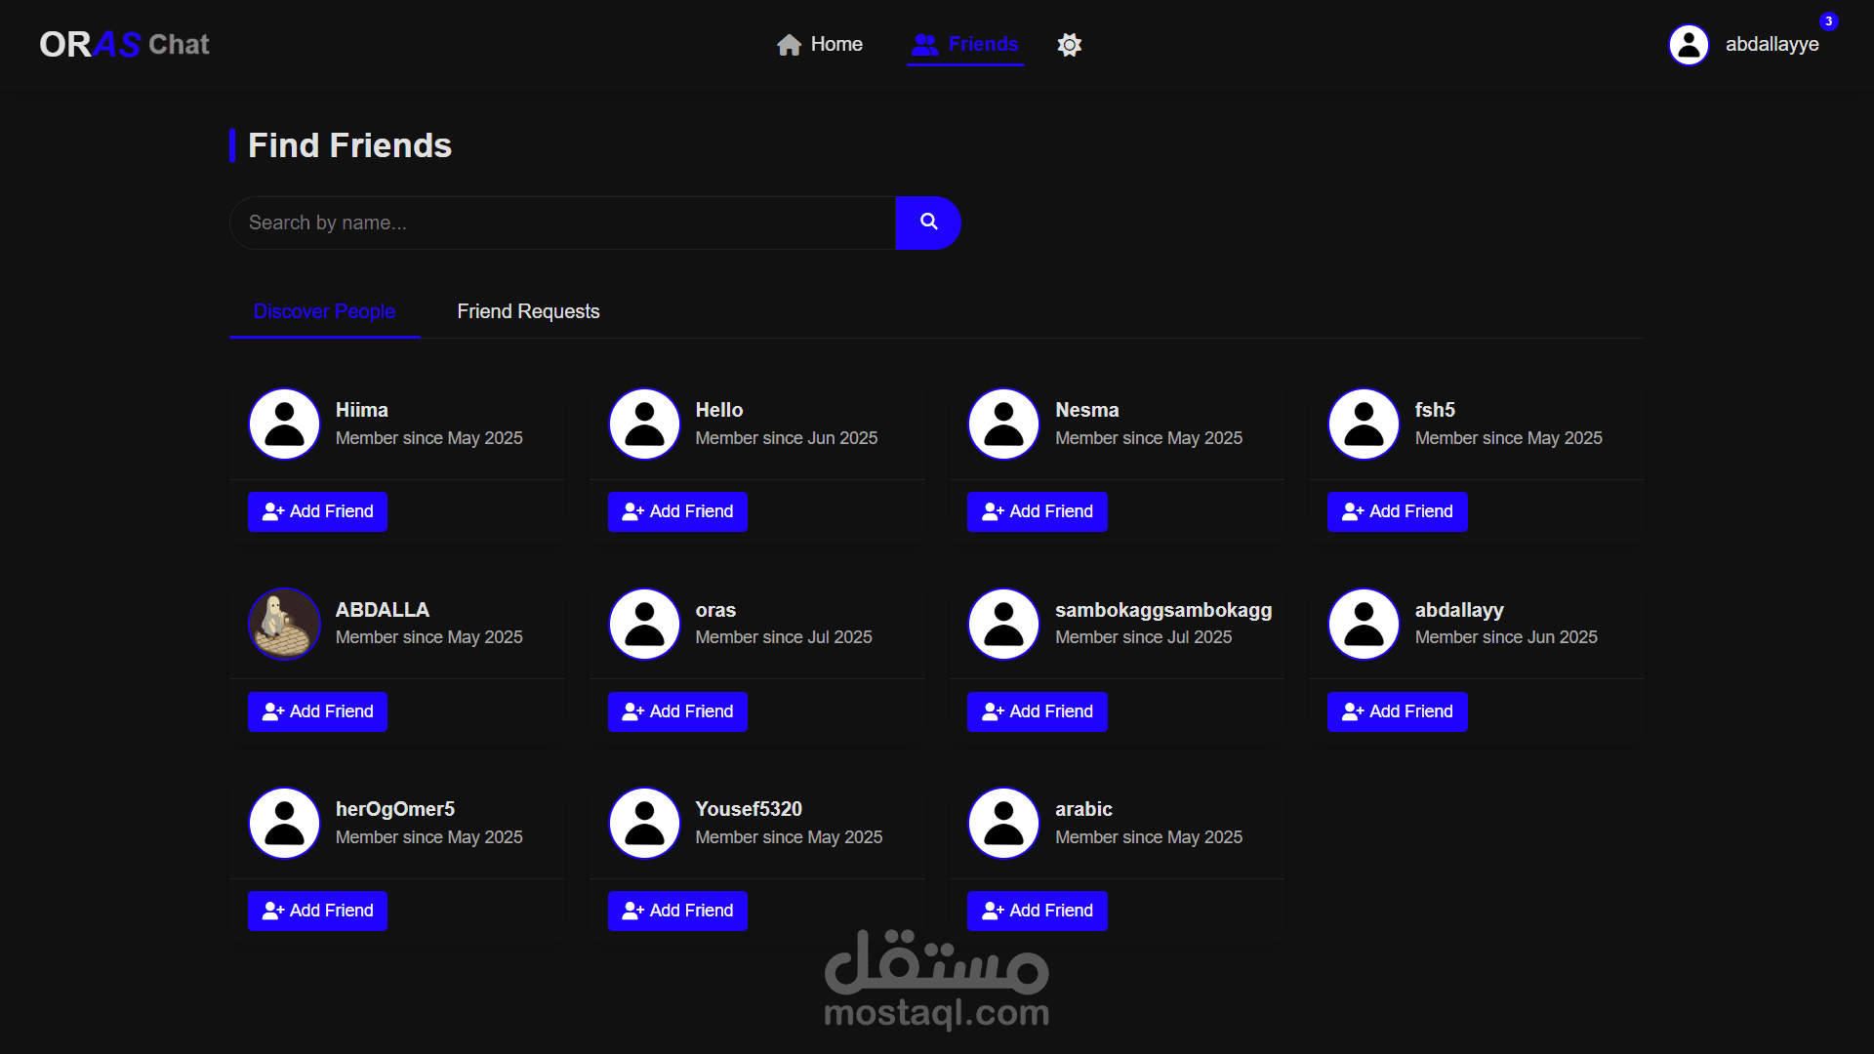Add Nesma as a friend
1874x1054 pixels.
[x=1037, y=511]
